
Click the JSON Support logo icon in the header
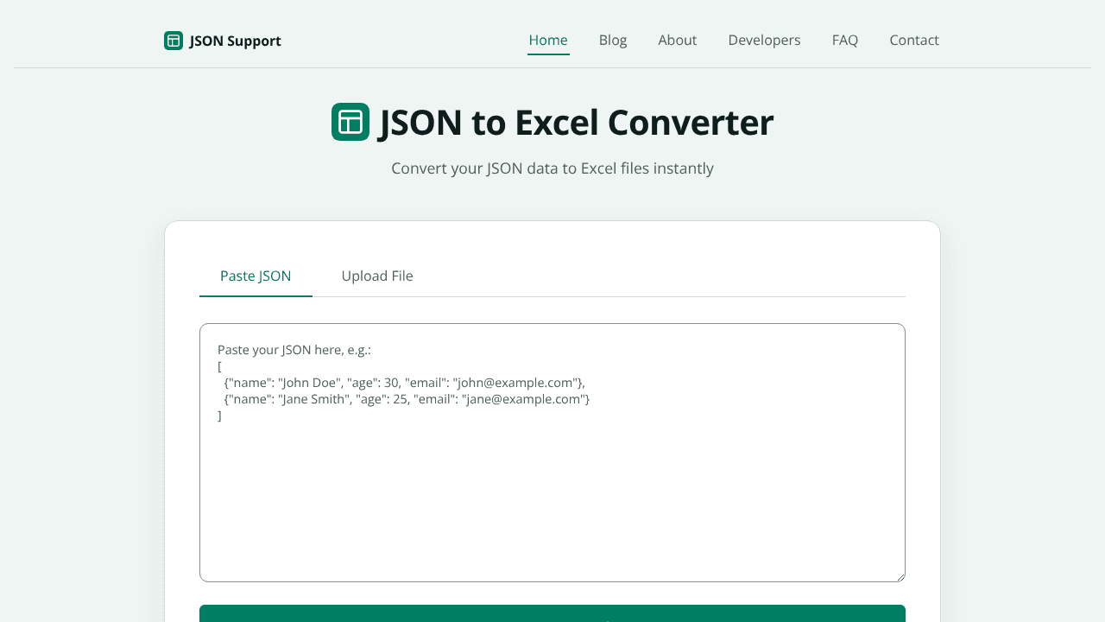[174, 41]
